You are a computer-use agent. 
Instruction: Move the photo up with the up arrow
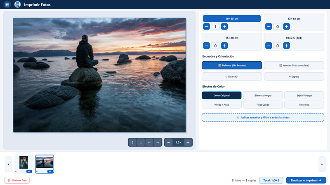132,142
